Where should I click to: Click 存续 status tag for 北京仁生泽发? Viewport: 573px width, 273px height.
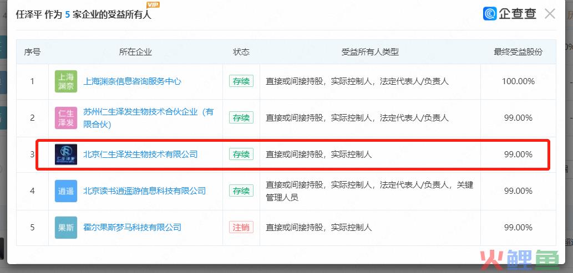click(x=241, y=154)
